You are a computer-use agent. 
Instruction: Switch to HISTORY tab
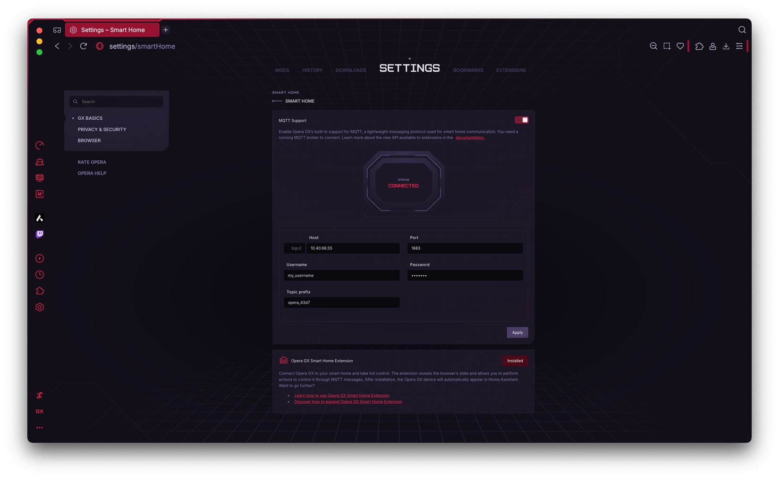click(x=313, y=70)
